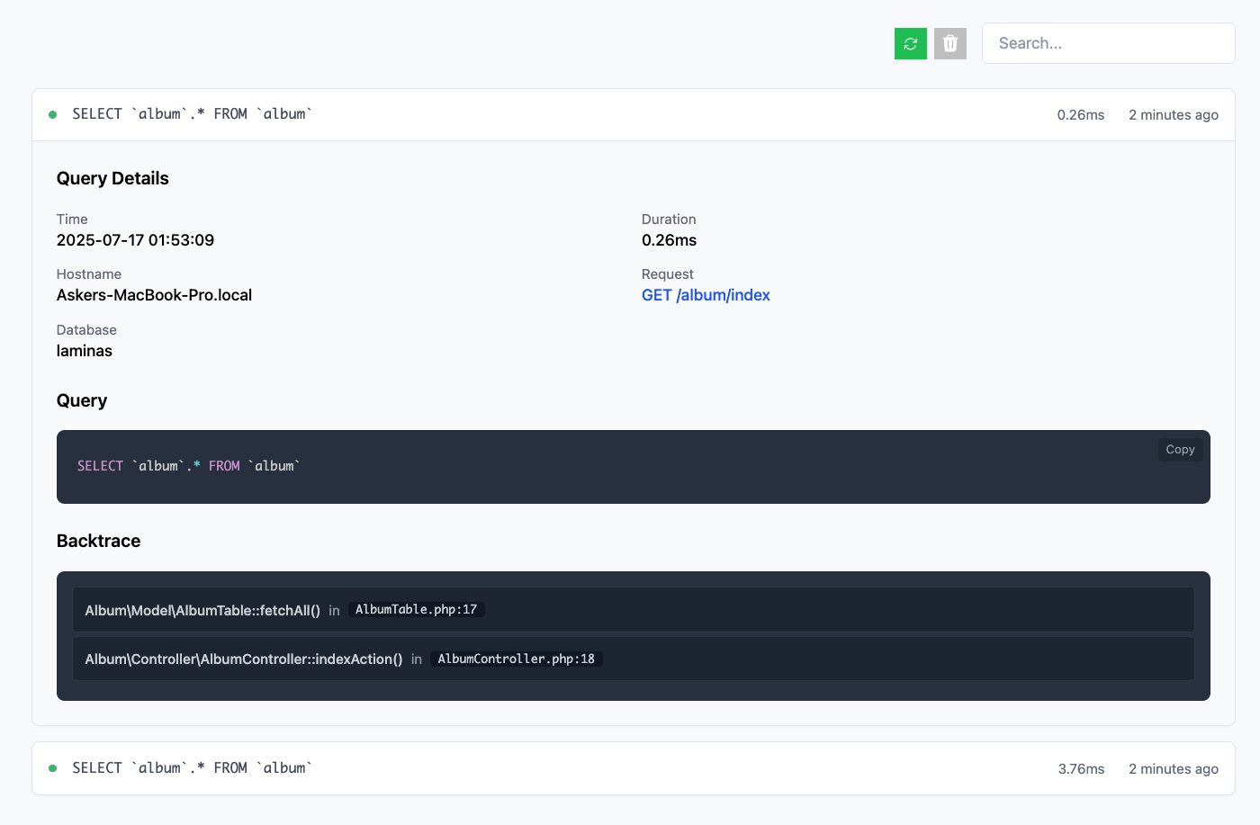Click the 3.76ms duration label

tap(1081, 769)
